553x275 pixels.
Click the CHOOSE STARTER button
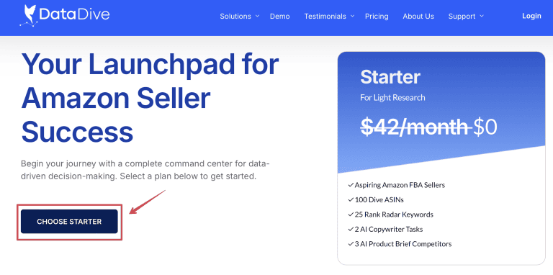pos(69,222)
